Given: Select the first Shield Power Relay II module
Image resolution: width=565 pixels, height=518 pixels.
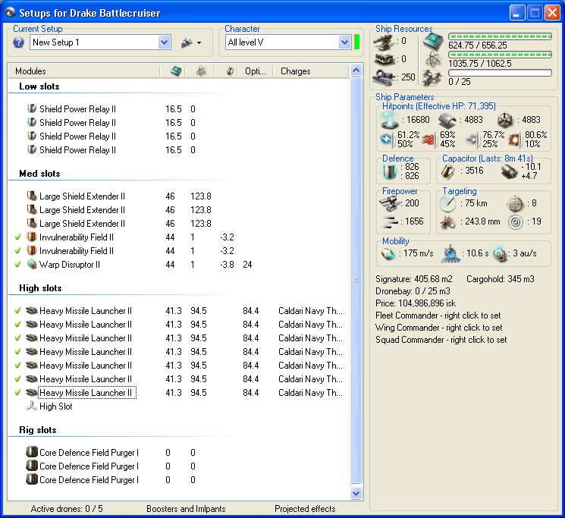Looking at the screenshot, I should click(x=77, y=108).
